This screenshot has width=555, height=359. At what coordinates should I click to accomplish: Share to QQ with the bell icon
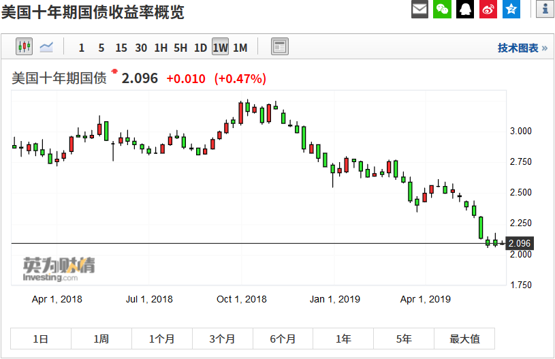(465, 8)
